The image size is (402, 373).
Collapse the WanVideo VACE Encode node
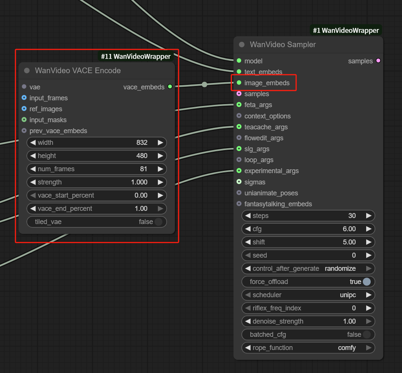coord(27,71)
